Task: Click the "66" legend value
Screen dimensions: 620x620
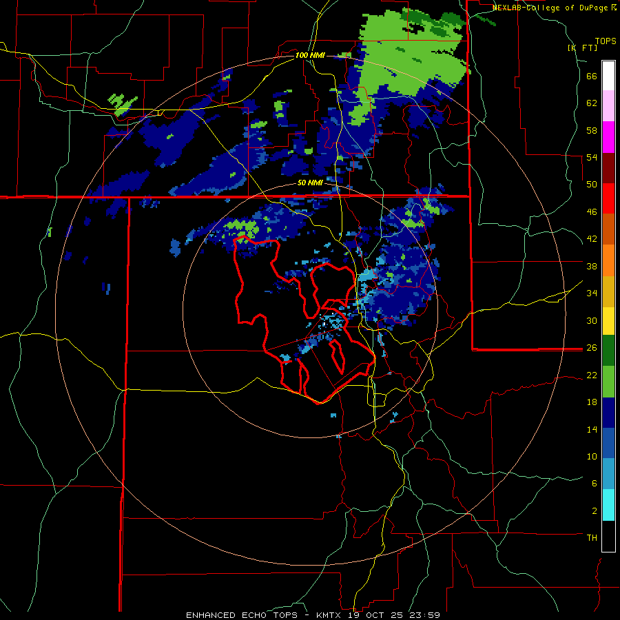Action: tap(592, 76)
